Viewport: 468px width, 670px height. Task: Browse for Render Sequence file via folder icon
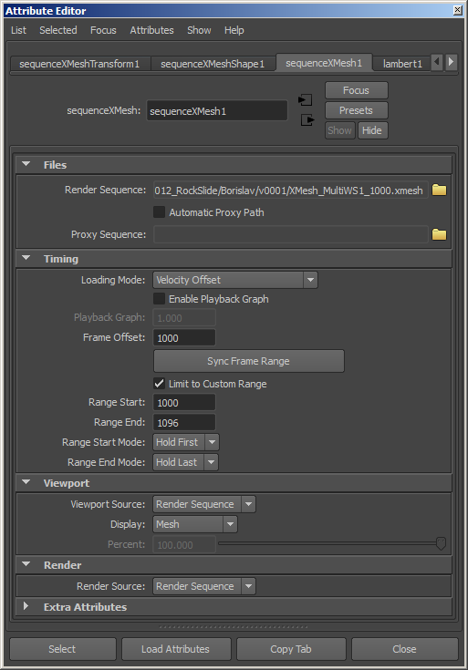pos(439,190)
